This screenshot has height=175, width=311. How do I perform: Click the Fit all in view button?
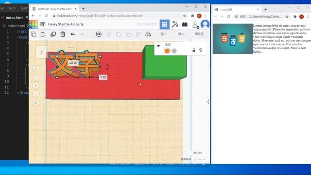pyautogui.click(x=35, y=77)
